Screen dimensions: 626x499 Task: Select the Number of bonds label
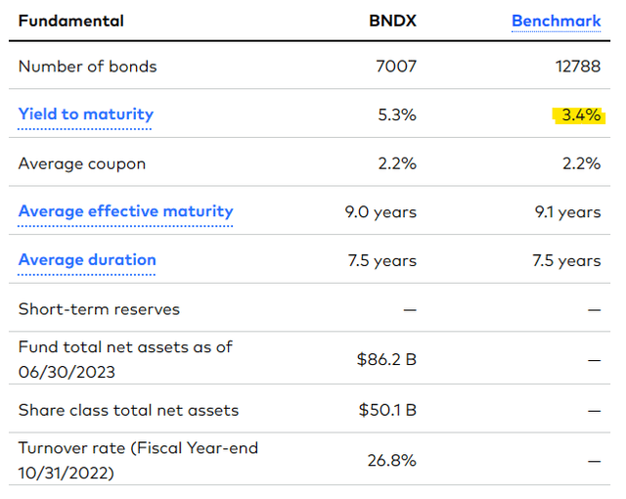[87, 67]
